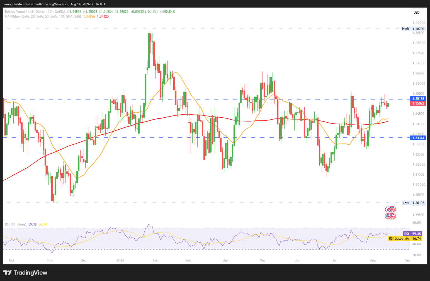Click the leftmost US flag event icon
430x281 pixels.
coord(388,216)
